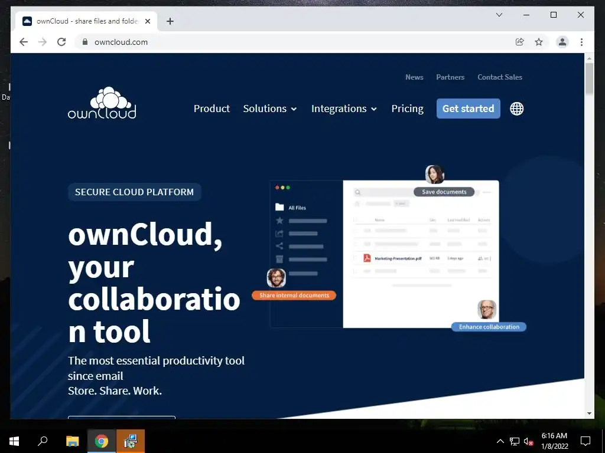Screen dimensions: 605x453
Task: Open Chrome three-dot menu
Action: coord(581,42)
